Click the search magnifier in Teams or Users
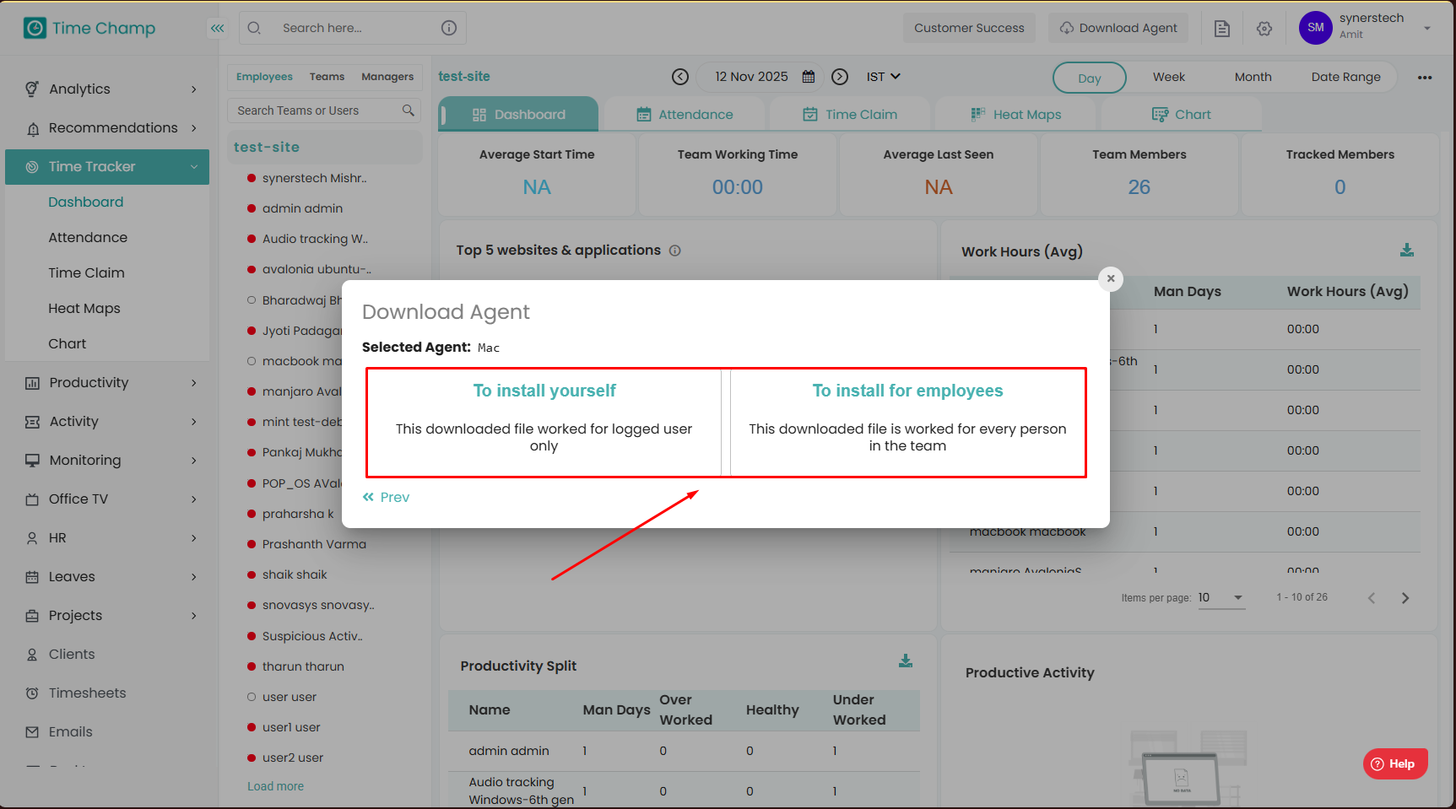 click(409, 111)
